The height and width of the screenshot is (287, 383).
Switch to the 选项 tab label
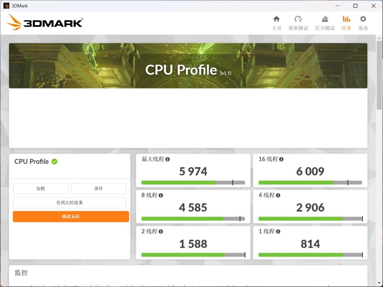click(x=363, y=28)
